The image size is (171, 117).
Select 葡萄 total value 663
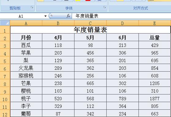click(155, 113)
